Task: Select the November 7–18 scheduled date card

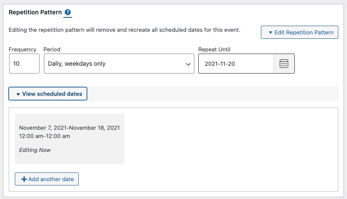Action: tap(70, 139)
